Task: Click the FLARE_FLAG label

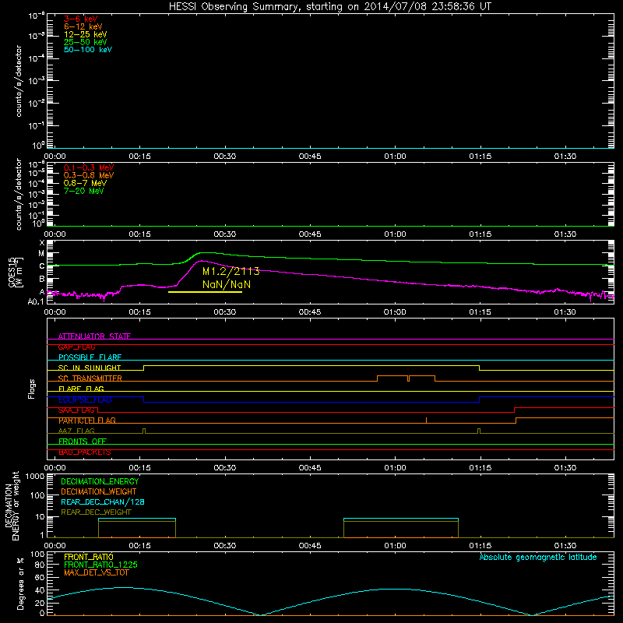Action: [81, 389]
